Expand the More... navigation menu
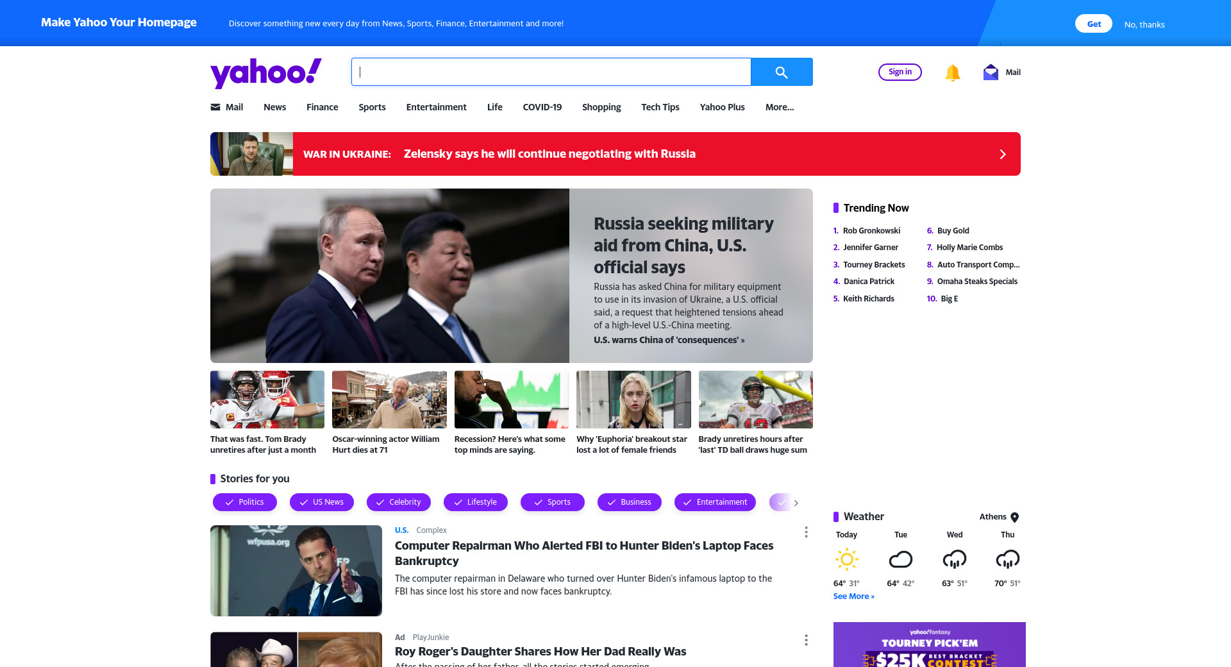Viewport: 1231px width, 667px height. pos(780,107)
